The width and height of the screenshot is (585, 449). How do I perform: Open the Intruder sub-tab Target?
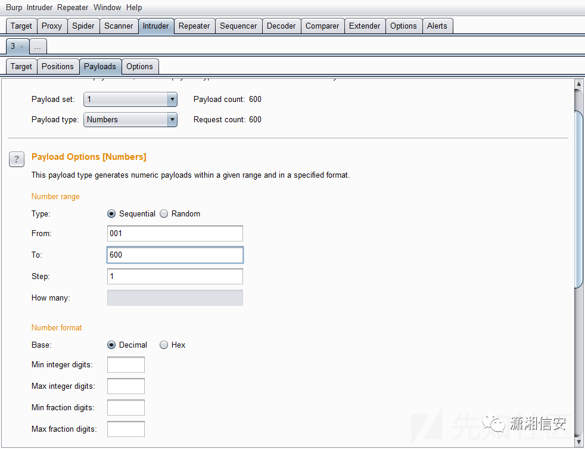21,67
